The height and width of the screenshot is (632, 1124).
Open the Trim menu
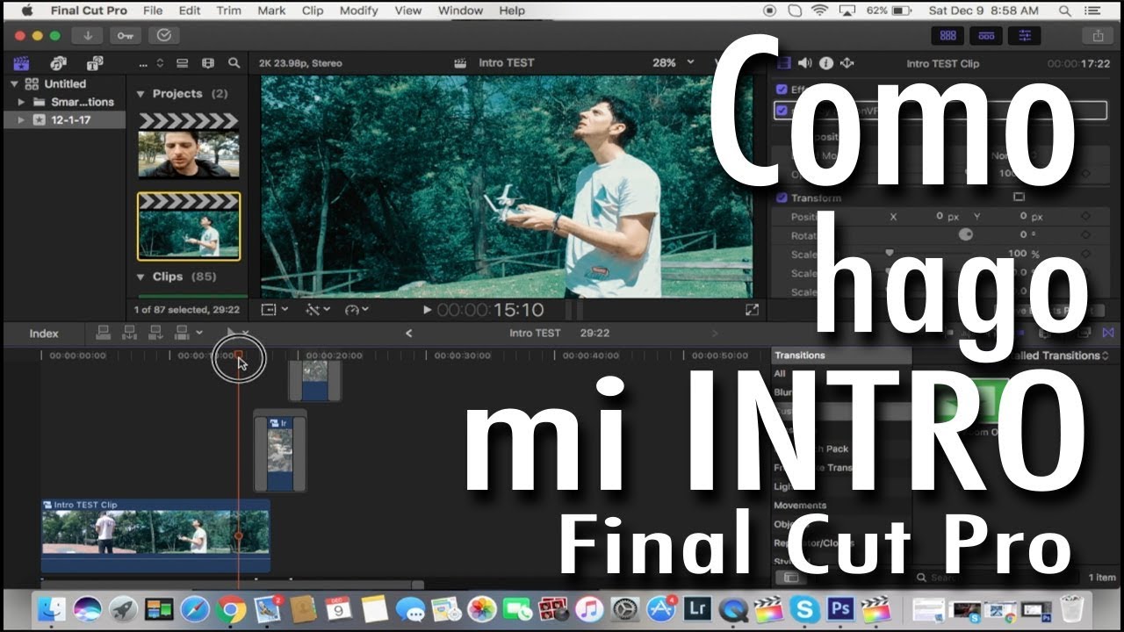click(x=229, y=11)
